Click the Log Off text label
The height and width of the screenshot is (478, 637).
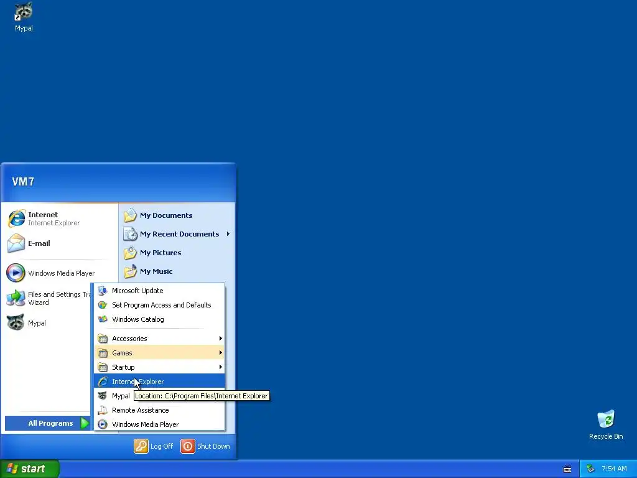point(162,446)
